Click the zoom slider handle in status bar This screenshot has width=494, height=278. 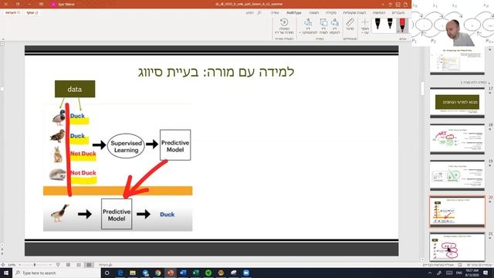[x=35, y=265]
